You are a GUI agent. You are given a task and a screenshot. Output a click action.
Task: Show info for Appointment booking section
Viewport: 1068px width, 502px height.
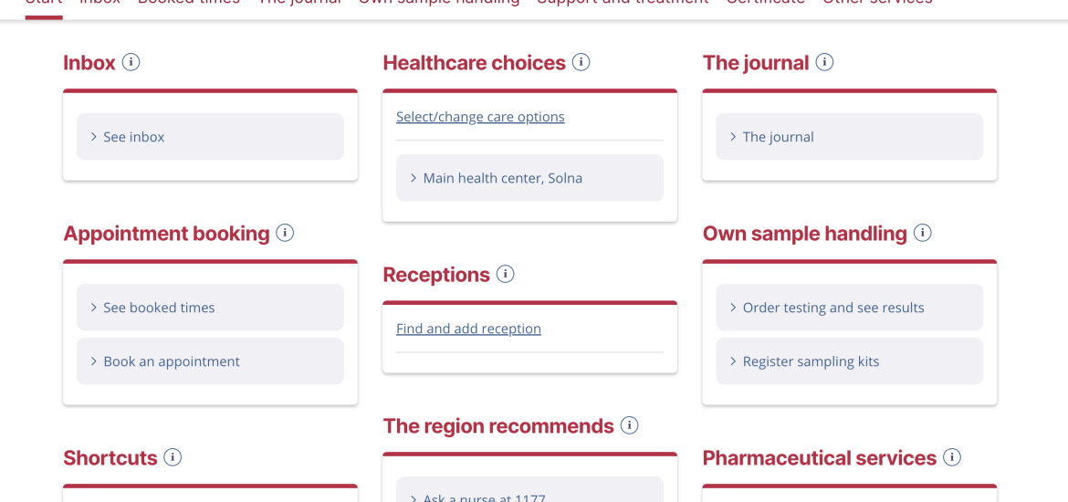pos(285,233)
